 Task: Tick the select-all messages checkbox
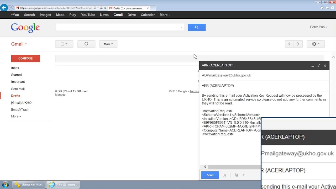pyautogui.click(x=62, y=44)
